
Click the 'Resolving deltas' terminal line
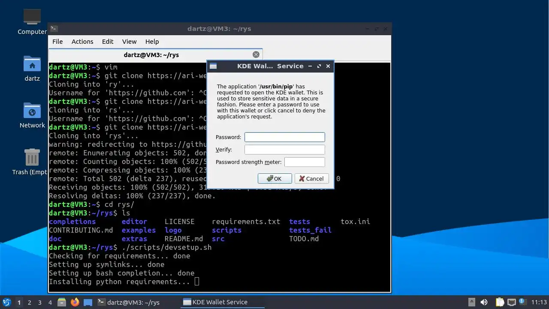coord(132,196)
